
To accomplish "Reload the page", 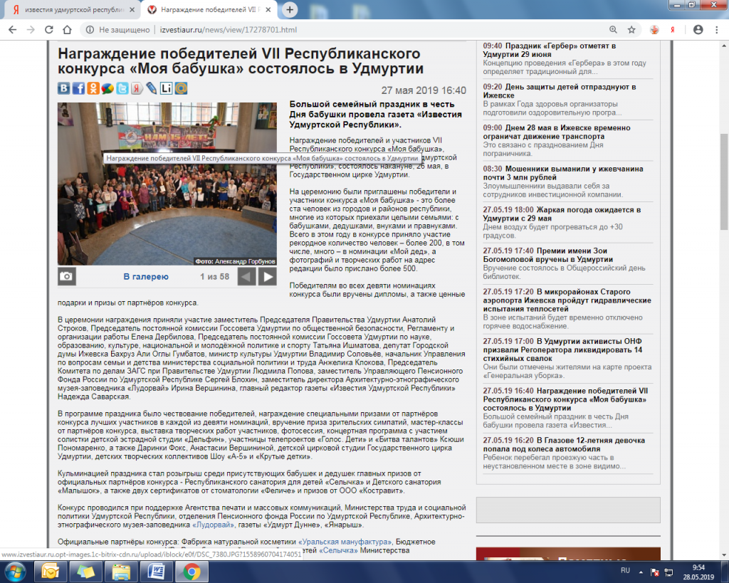I will coord(68,30).
